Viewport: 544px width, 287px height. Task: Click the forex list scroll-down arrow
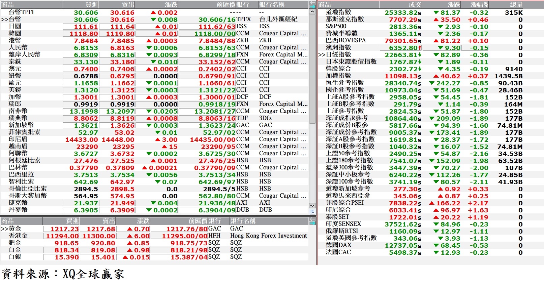pos(312,206)
